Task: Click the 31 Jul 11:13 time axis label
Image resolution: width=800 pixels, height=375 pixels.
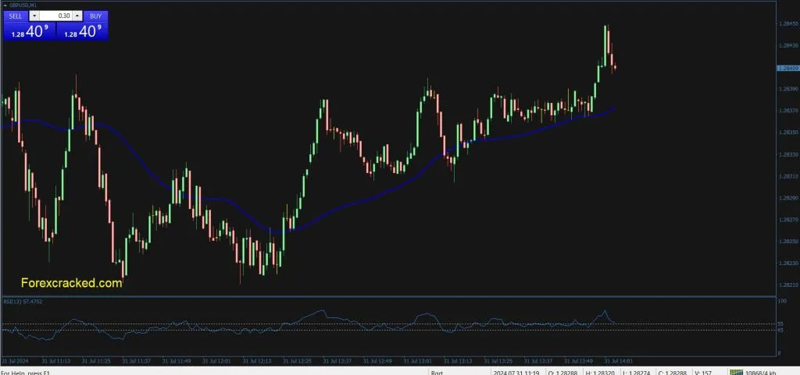Action: pyautogui.click(x=56, y=361)
